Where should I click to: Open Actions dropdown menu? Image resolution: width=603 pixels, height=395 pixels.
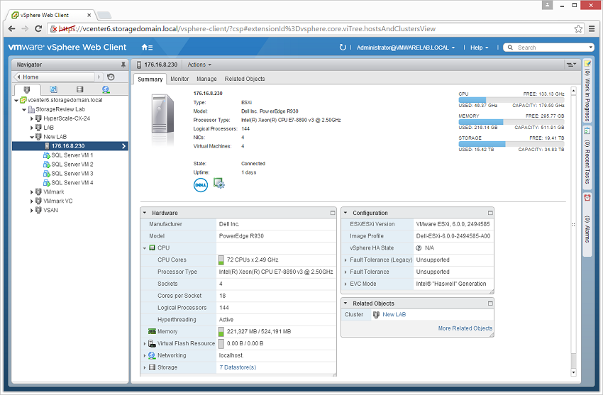[x=199, y=65]
